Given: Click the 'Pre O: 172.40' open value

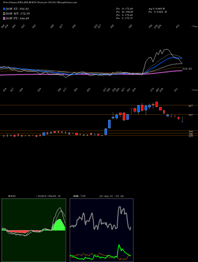Looking at the screenshot, I should [124, 9].
